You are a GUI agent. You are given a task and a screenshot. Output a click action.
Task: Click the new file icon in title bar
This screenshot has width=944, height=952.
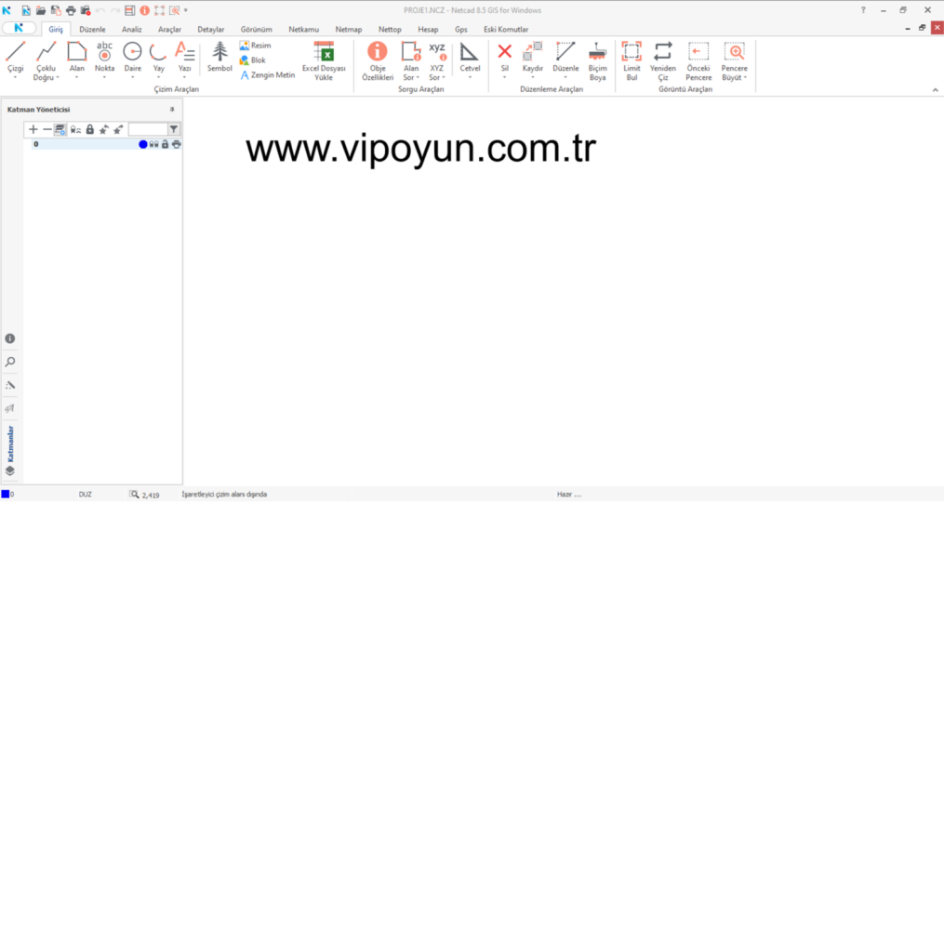tap(26, 10)
